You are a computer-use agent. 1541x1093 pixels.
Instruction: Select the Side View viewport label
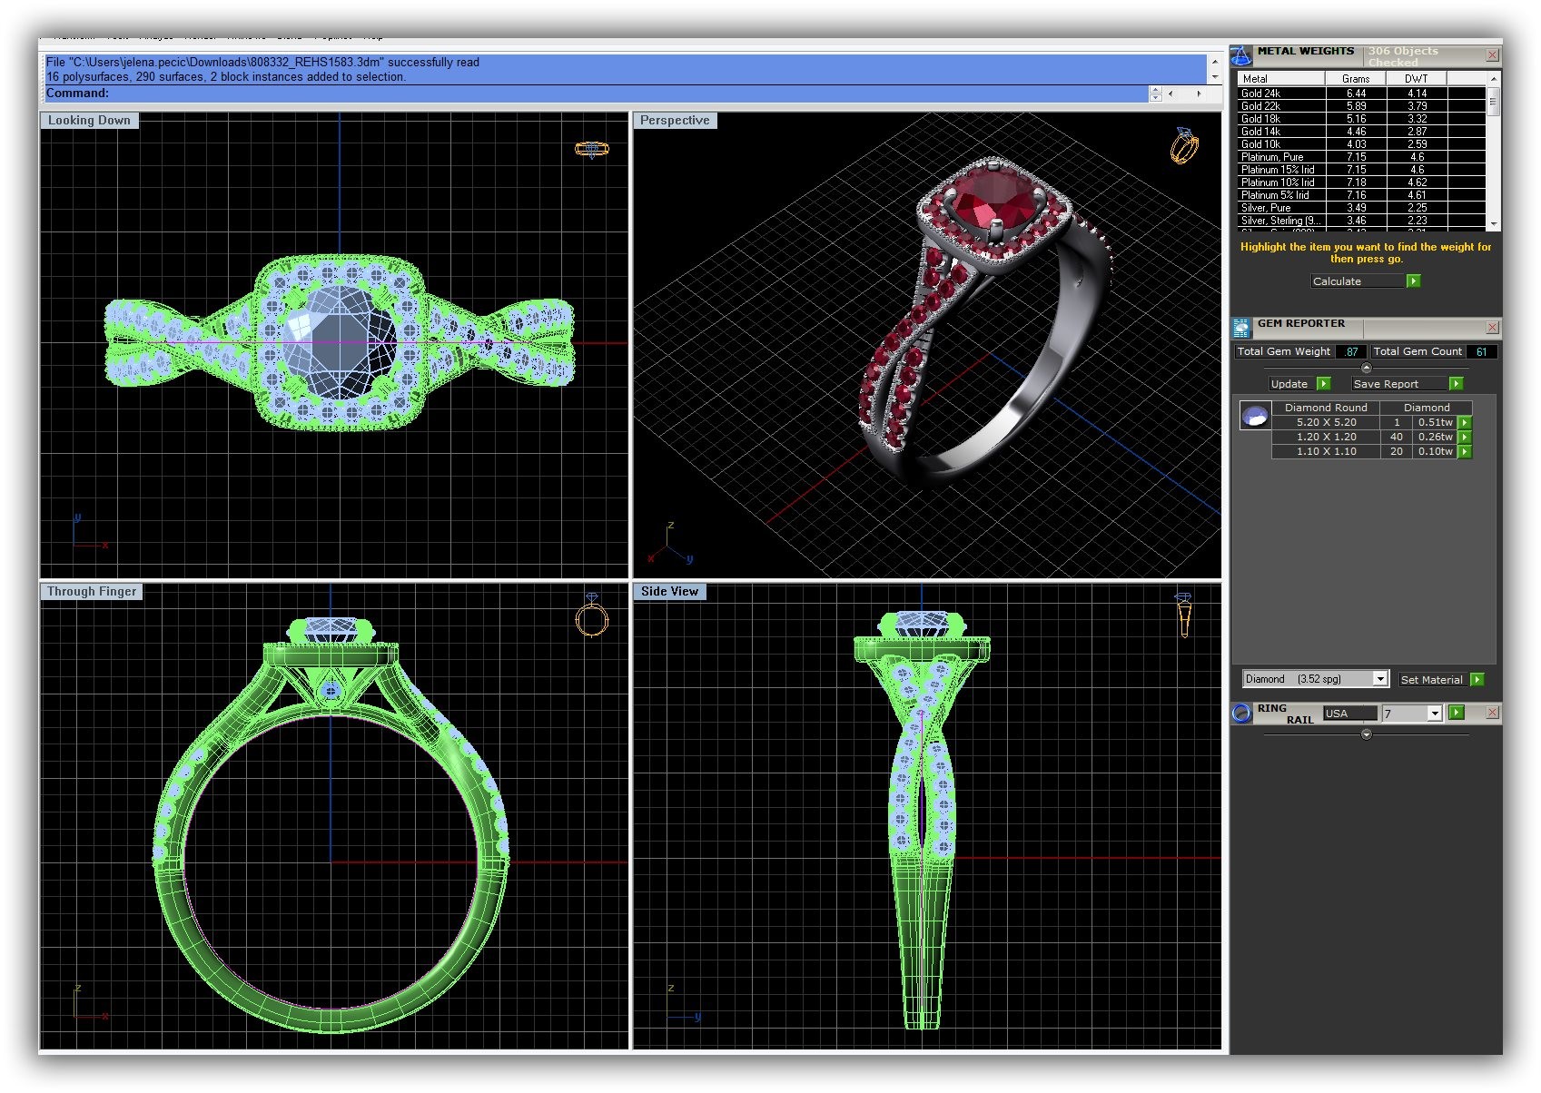[669, 592]
